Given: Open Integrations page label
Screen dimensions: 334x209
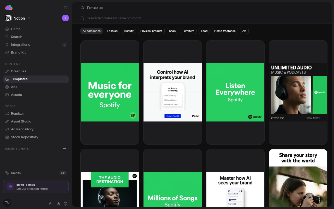Looking at the screenshot, I should (x=20, y=45).
